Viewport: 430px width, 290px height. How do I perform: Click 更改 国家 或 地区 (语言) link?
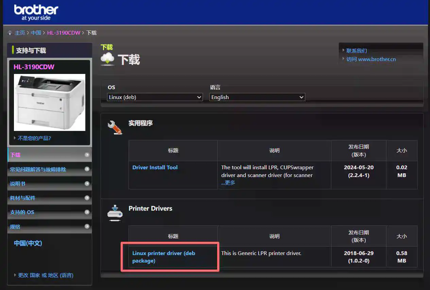46,275
